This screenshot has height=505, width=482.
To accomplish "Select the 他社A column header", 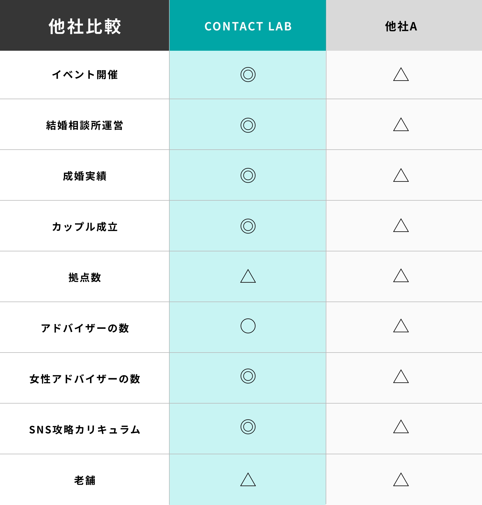I will point(404,25).
